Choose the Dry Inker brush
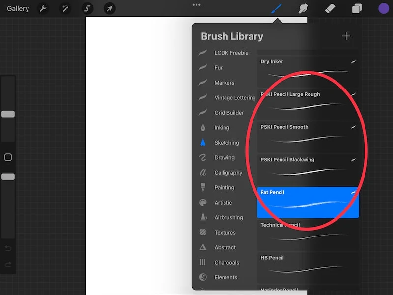Viewport: 393px width, 295px height. [x=308, y=71]
